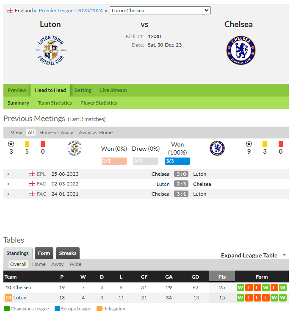Click the large Chelsea crest
This screenshot has width=293, height=318.
click(241, 50)
